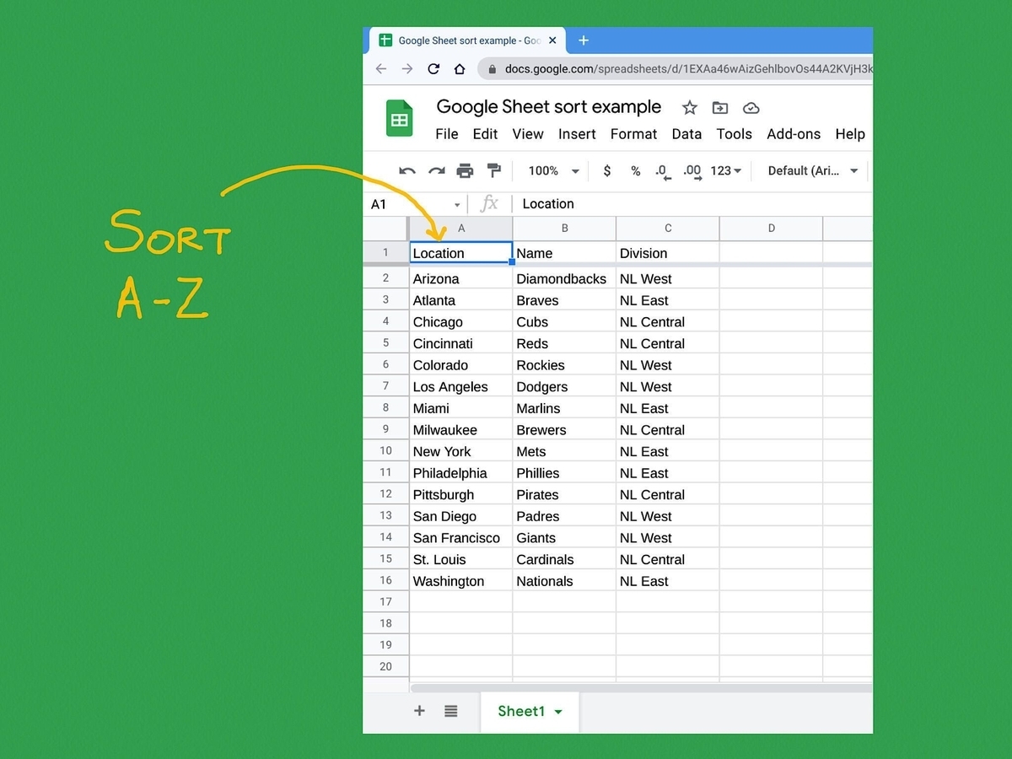Star the spreadsheet

coord(689,107)
